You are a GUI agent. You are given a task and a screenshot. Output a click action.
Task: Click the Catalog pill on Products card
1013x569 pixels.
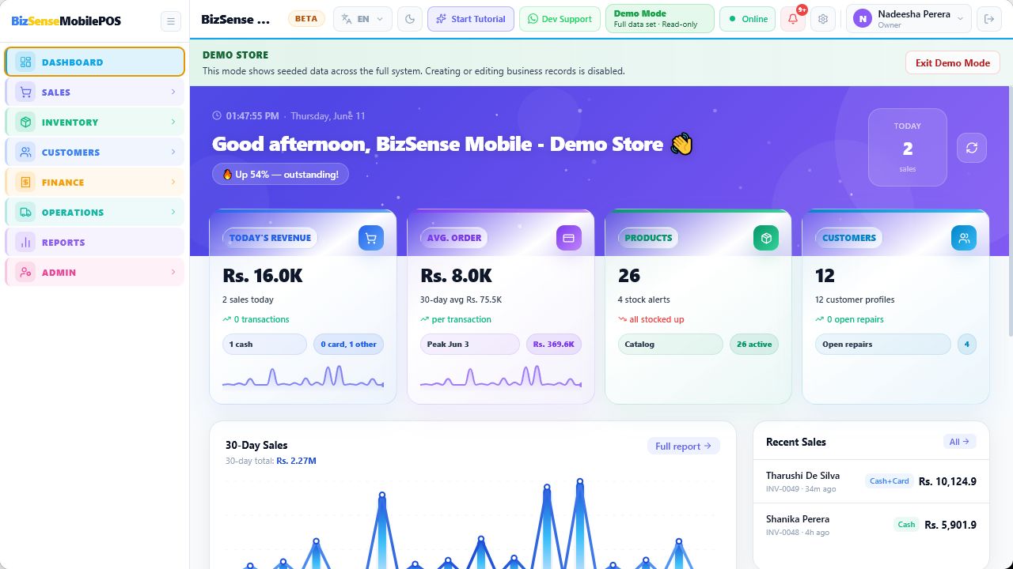(670, 345)
